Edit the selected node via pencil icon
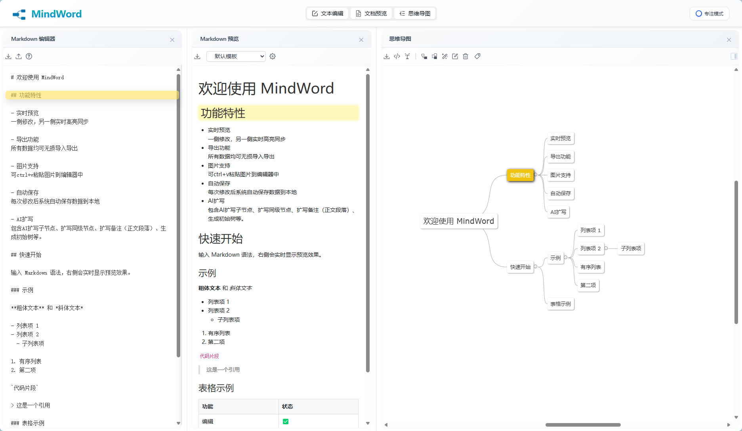This screenshot has height=431, width=742. (x=455, y=56)
